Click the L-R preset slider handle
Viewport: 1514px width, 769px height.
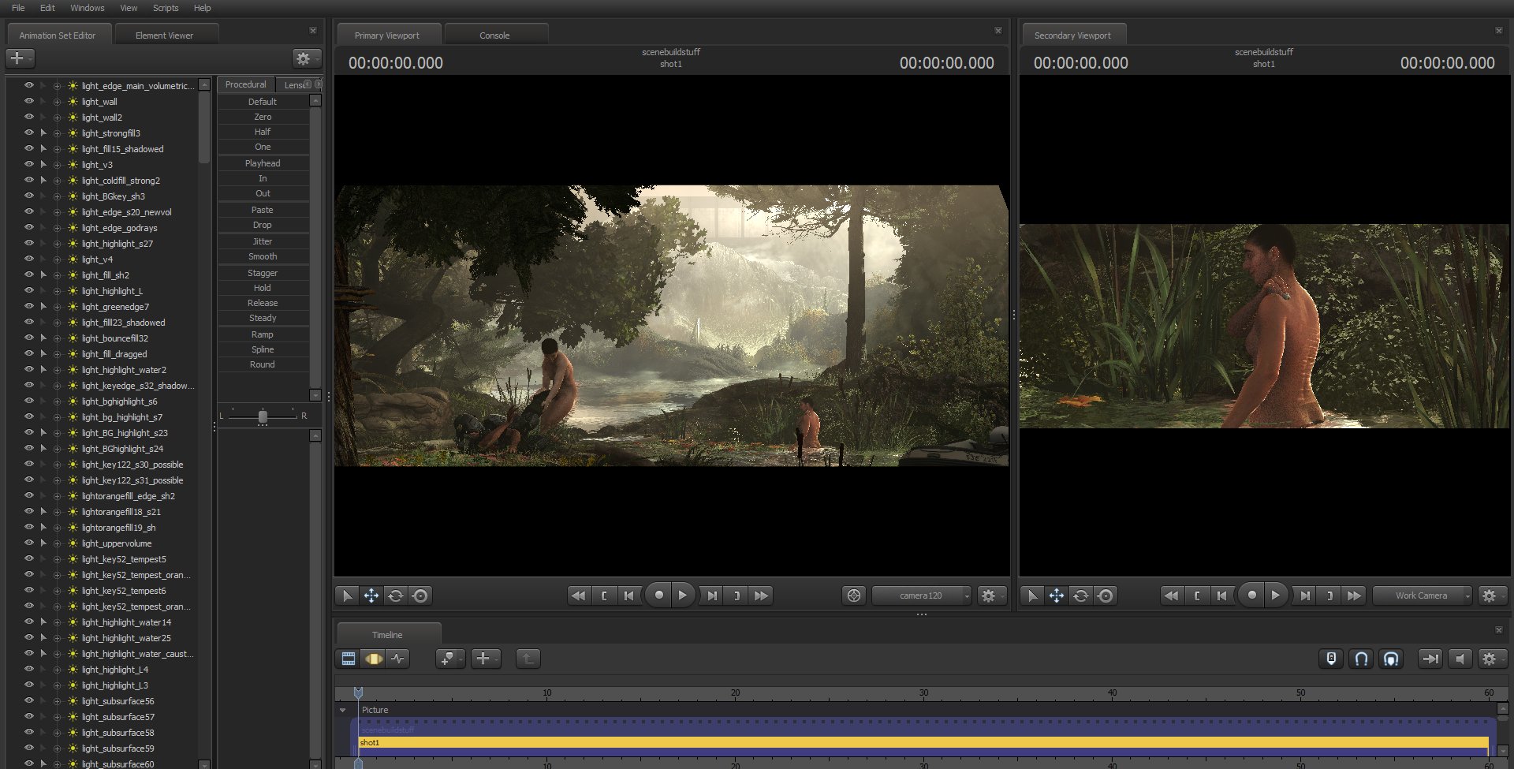pyautogui.click(x=263, y=416)
